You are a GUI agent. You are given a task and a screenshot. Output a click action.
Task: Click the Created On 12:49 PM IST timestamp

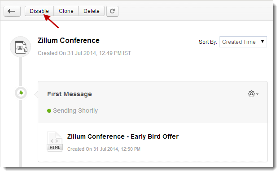tap(84, 53)
